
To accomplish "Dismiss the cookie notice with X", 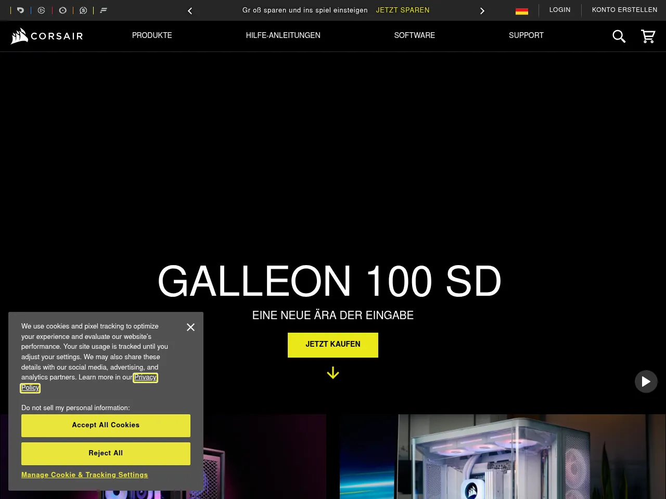I will pos(190,327).
